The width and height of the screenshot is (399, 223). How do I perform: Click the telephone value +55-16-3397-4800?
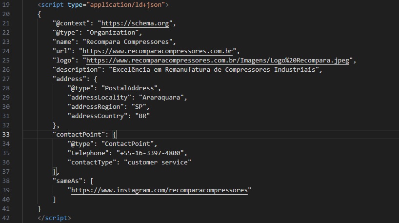pyautogui.click(x=150, y=153)
